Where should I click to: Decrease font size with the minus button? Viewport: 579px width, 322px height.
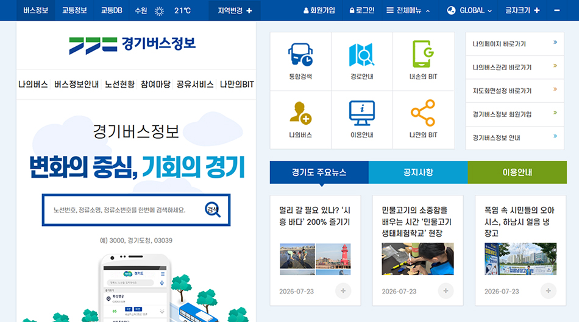[557, 10]
